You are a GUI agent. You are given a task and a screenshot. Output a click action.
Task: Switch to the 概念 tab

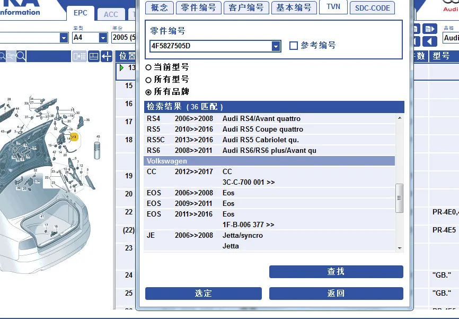point(159,7)
